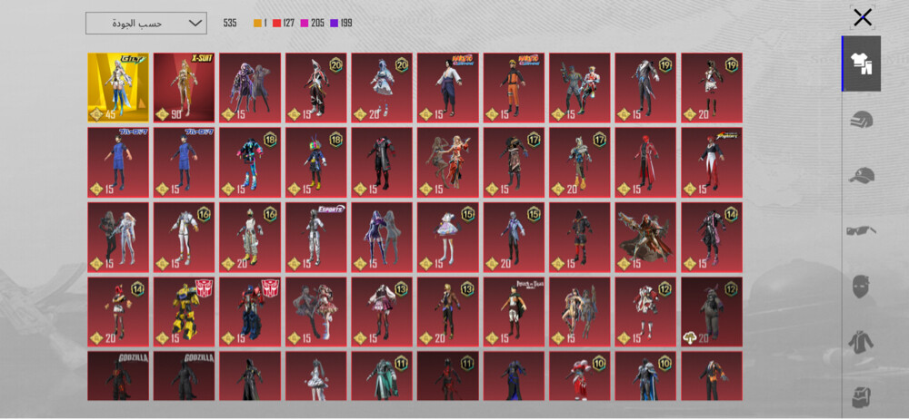
Task: Choose the Esports branded outfit card
Action: tap(316, 237)
